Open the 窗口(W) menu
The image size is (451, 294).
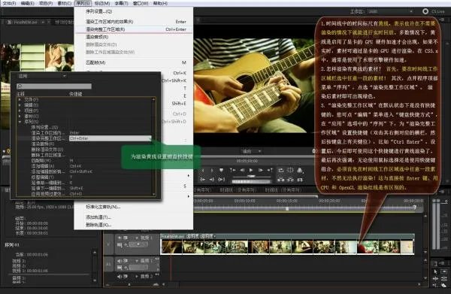click(x=141, y=3)
